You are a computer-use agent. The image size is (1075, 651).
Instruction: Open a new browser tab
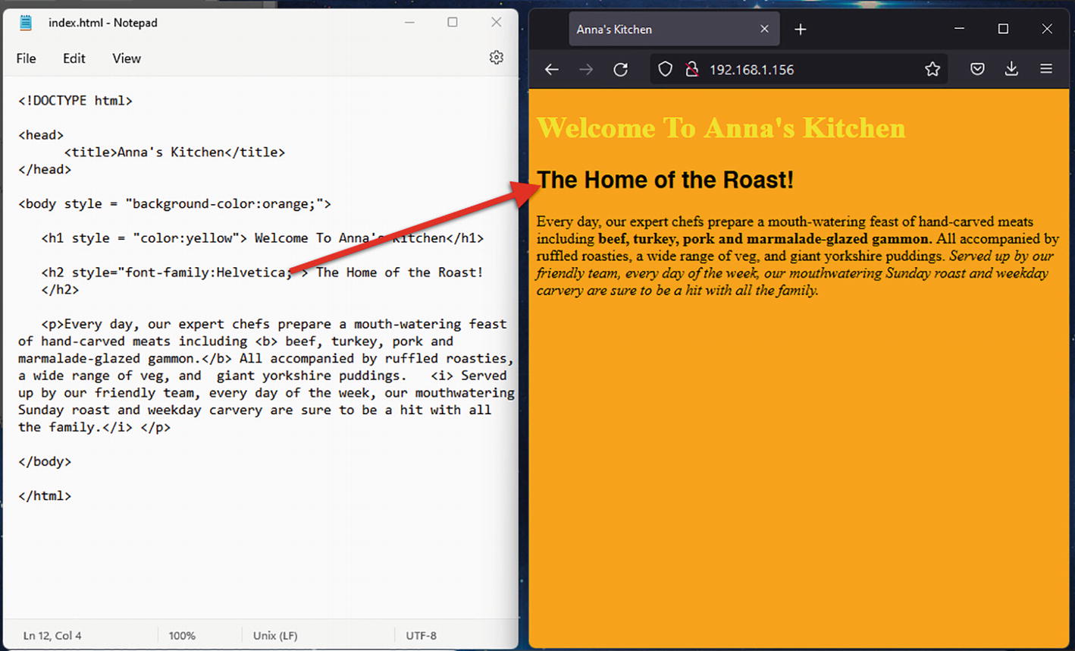point(801,30)
